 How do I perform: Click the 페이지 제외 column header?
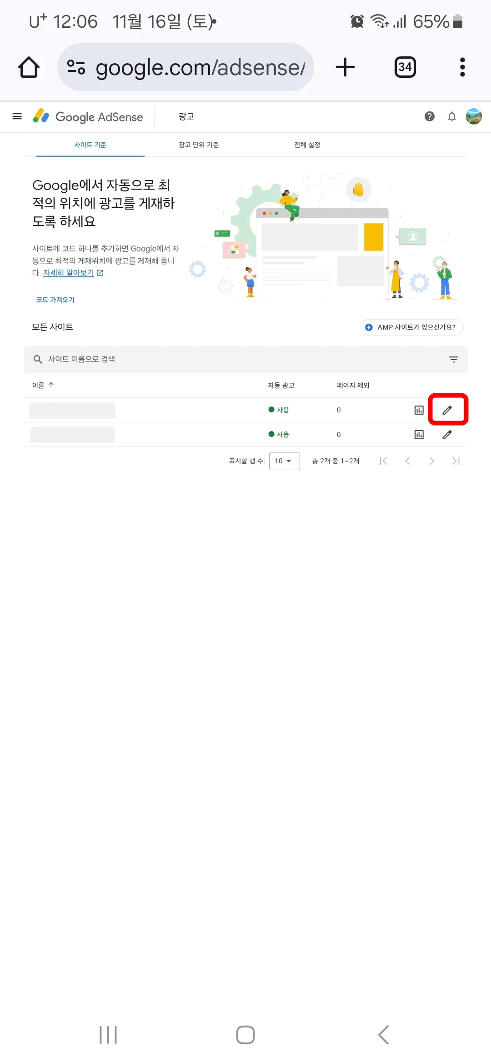[353, 385]
